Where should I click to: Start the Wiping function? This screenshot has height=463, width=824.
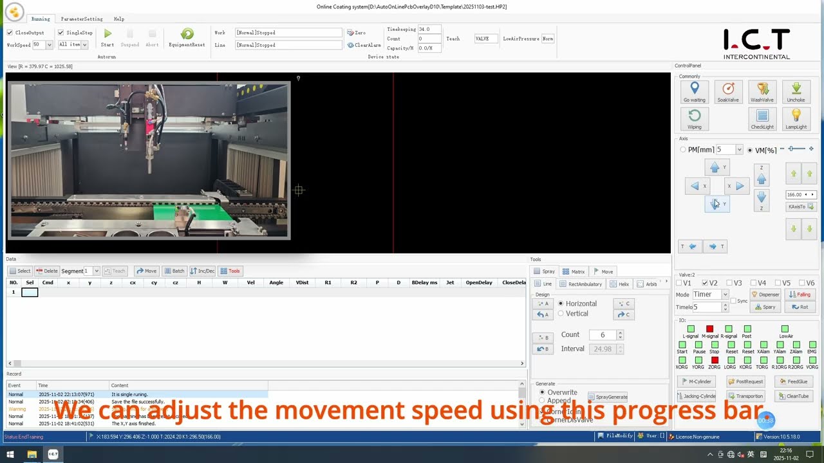(x=694, y=119)
